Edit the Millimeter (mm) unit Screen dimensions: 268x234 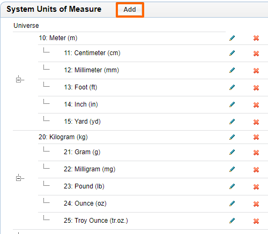tap(232, 70)
